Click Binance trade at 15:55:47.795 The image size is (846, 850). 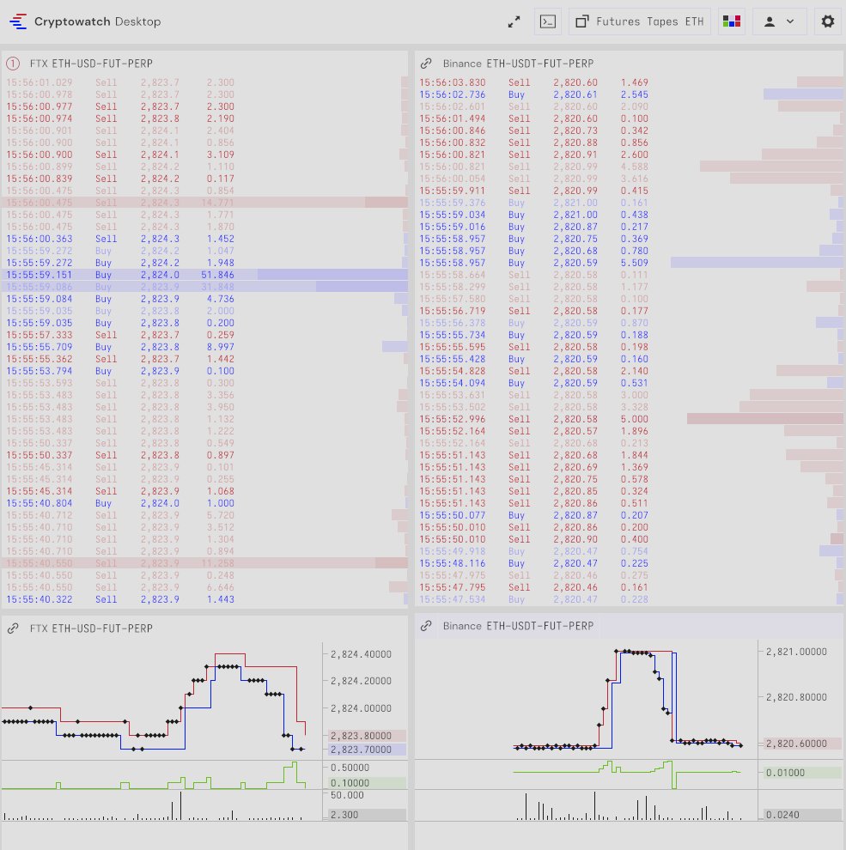coord(630,587)
